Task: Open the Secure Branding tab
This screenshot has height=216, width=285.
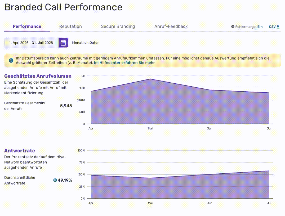Action: (118, 26)
